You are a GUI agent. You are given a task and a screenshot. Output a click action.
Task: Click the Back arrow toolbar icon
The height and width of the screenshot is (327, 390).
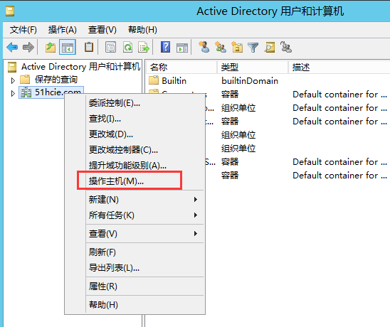point(12,47)
